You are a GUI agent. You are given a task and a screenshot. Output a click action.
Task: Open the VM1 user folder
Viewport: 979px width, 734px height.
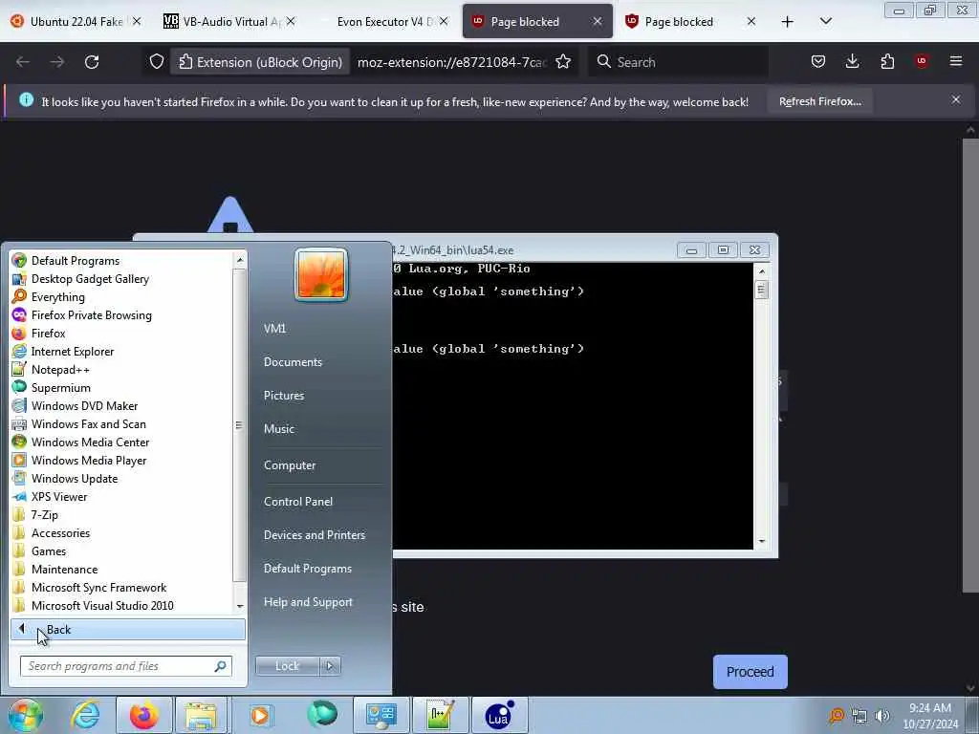[x=274, y=329]
